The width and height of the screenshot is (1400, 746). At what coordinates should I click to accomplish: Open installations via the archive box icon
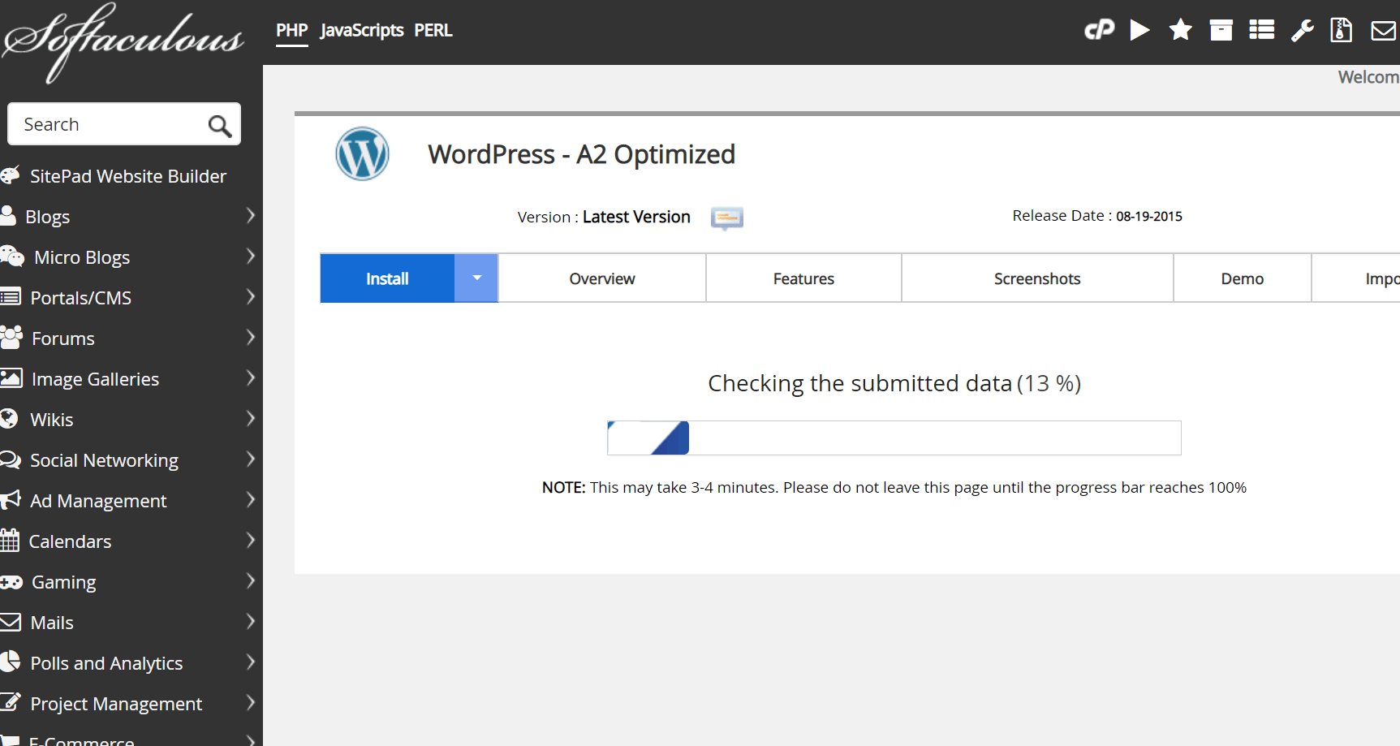[1221, 30]
